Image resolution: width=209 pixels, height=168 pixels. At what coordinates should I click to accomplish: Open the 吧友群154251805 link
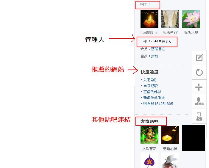click(x=158, y=104)
